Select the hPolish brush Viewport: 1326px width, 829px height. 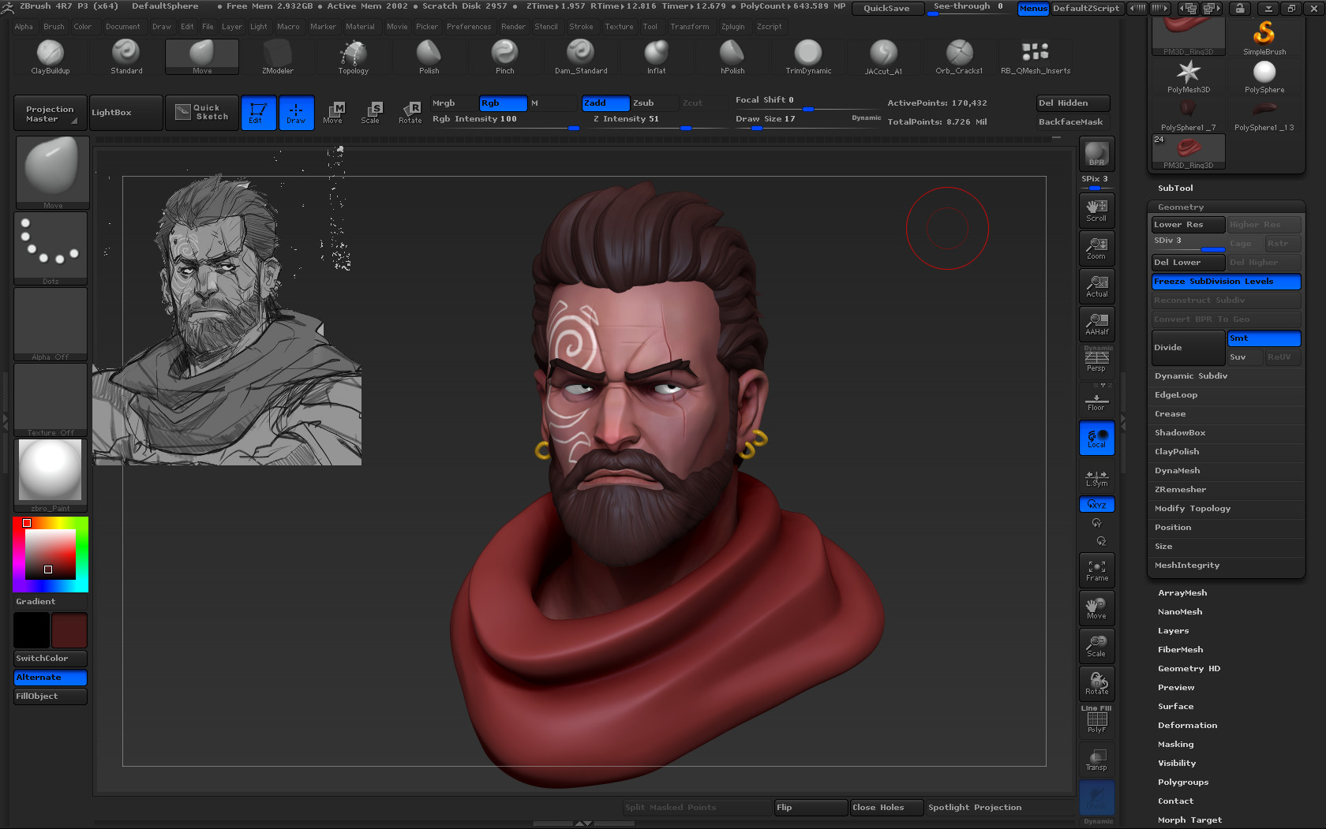[732, 56]
